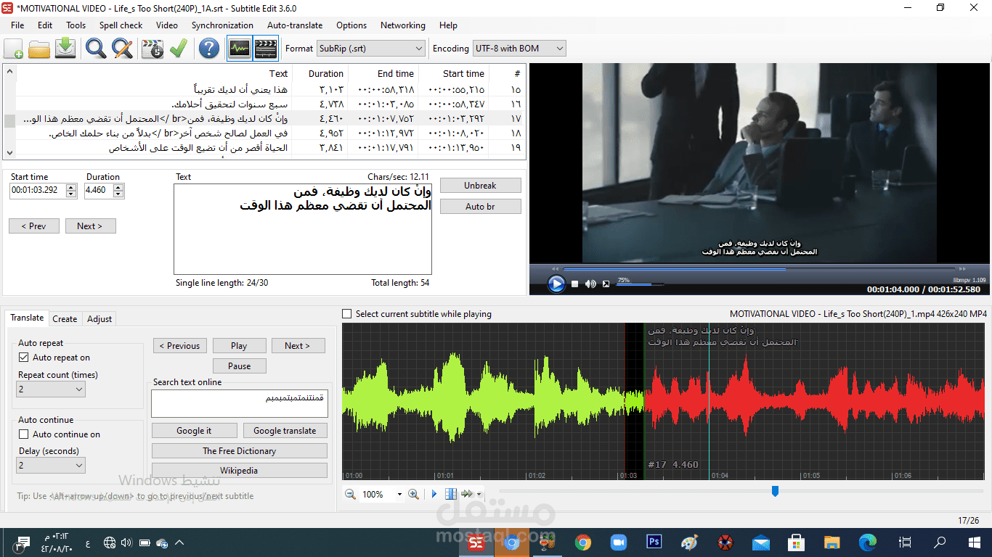Click the Auto br button
992x557 pixels.
pyautogui.click(x=481, y=207)
